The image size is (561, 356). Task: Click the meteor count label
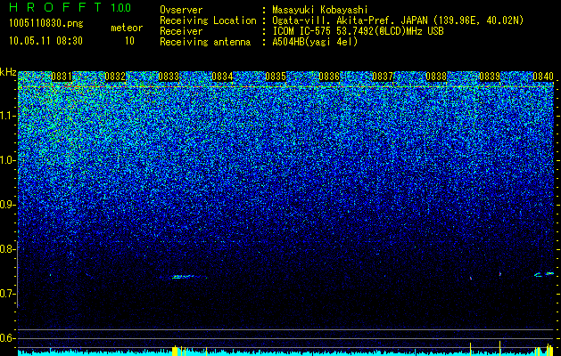127,28
